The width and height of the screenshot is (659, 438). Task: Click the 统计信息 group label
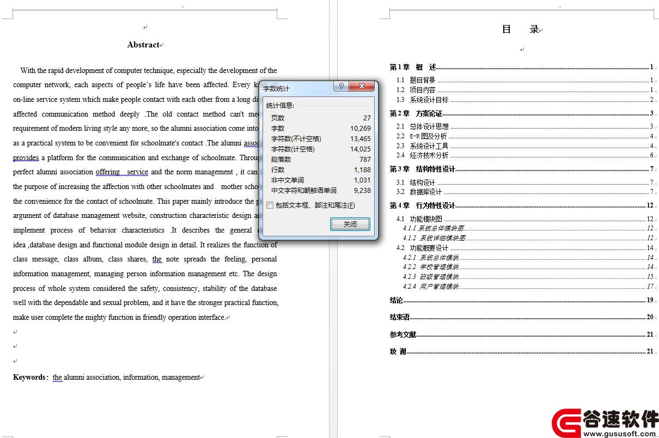pyautogui.click(x=280, y=106)
